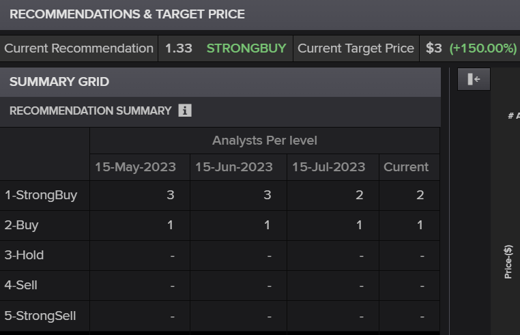Click the $3 target price value

click(x=434, y=48)
